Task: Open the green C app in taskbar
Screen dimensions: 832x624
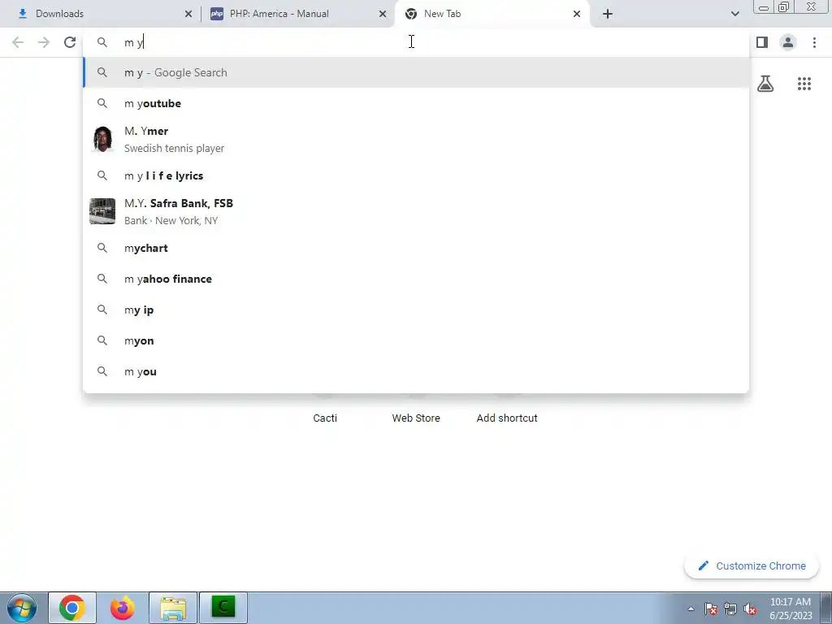Action: [x=223, y=608]
